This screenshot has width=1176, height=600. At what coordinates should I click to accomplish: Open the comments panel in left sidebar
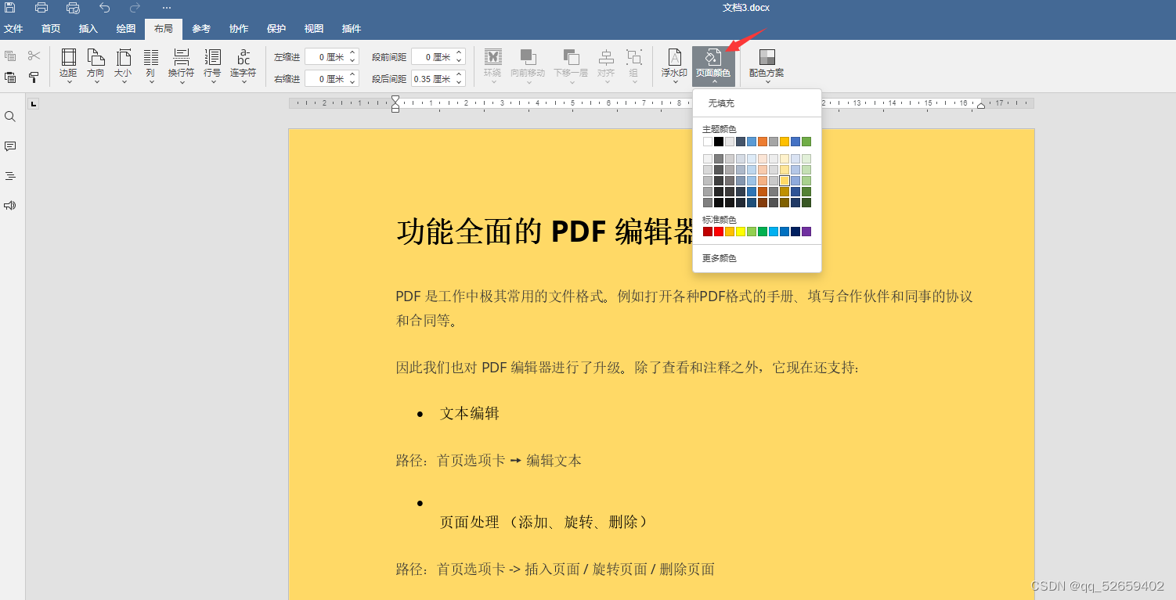tap(10, 146)
